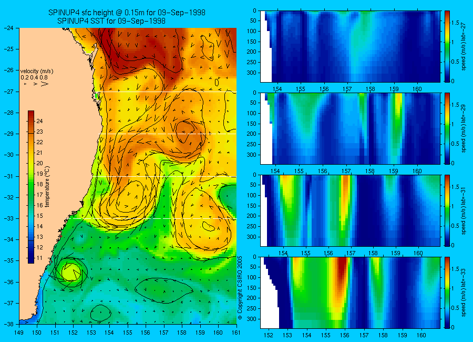Viewport: 473px width, 342px height.
Task: Click the velocity arrow samples under the scale values
Action: (x=36, y=84)
